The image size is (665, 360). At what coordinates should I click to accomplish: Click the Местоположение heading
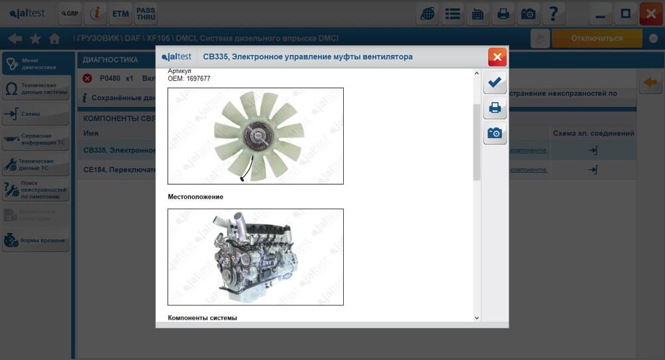click(x=196, y=197)
